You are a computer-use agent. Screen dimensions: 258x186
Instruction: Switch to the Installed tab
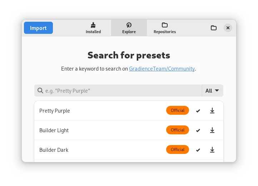(x=93, y=28)
